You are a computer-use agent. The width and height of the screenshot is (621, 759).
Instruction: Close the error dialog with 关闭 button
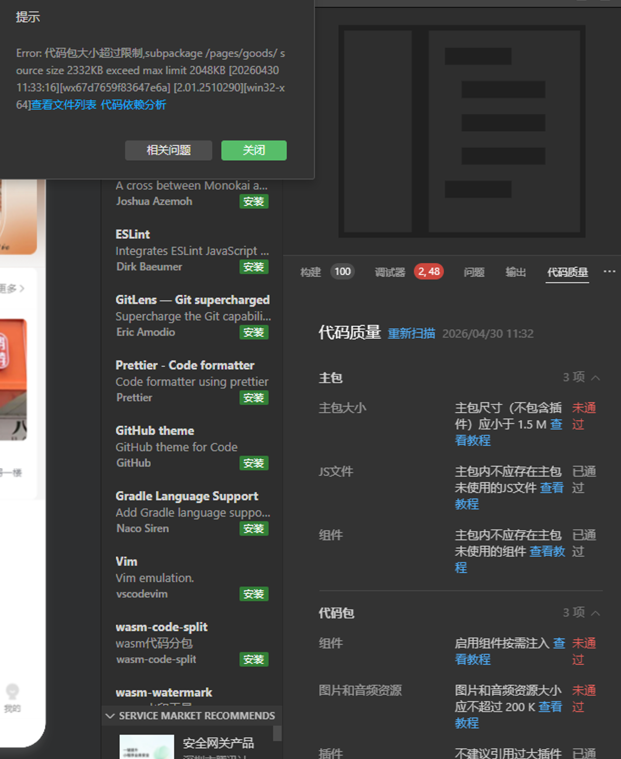[254, 150]
